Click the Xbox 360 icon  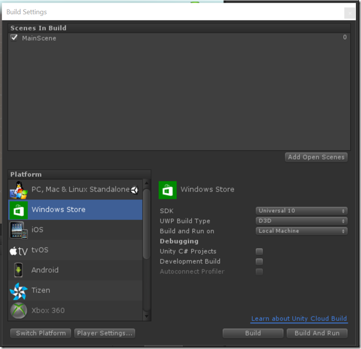[x=19, y=310]
